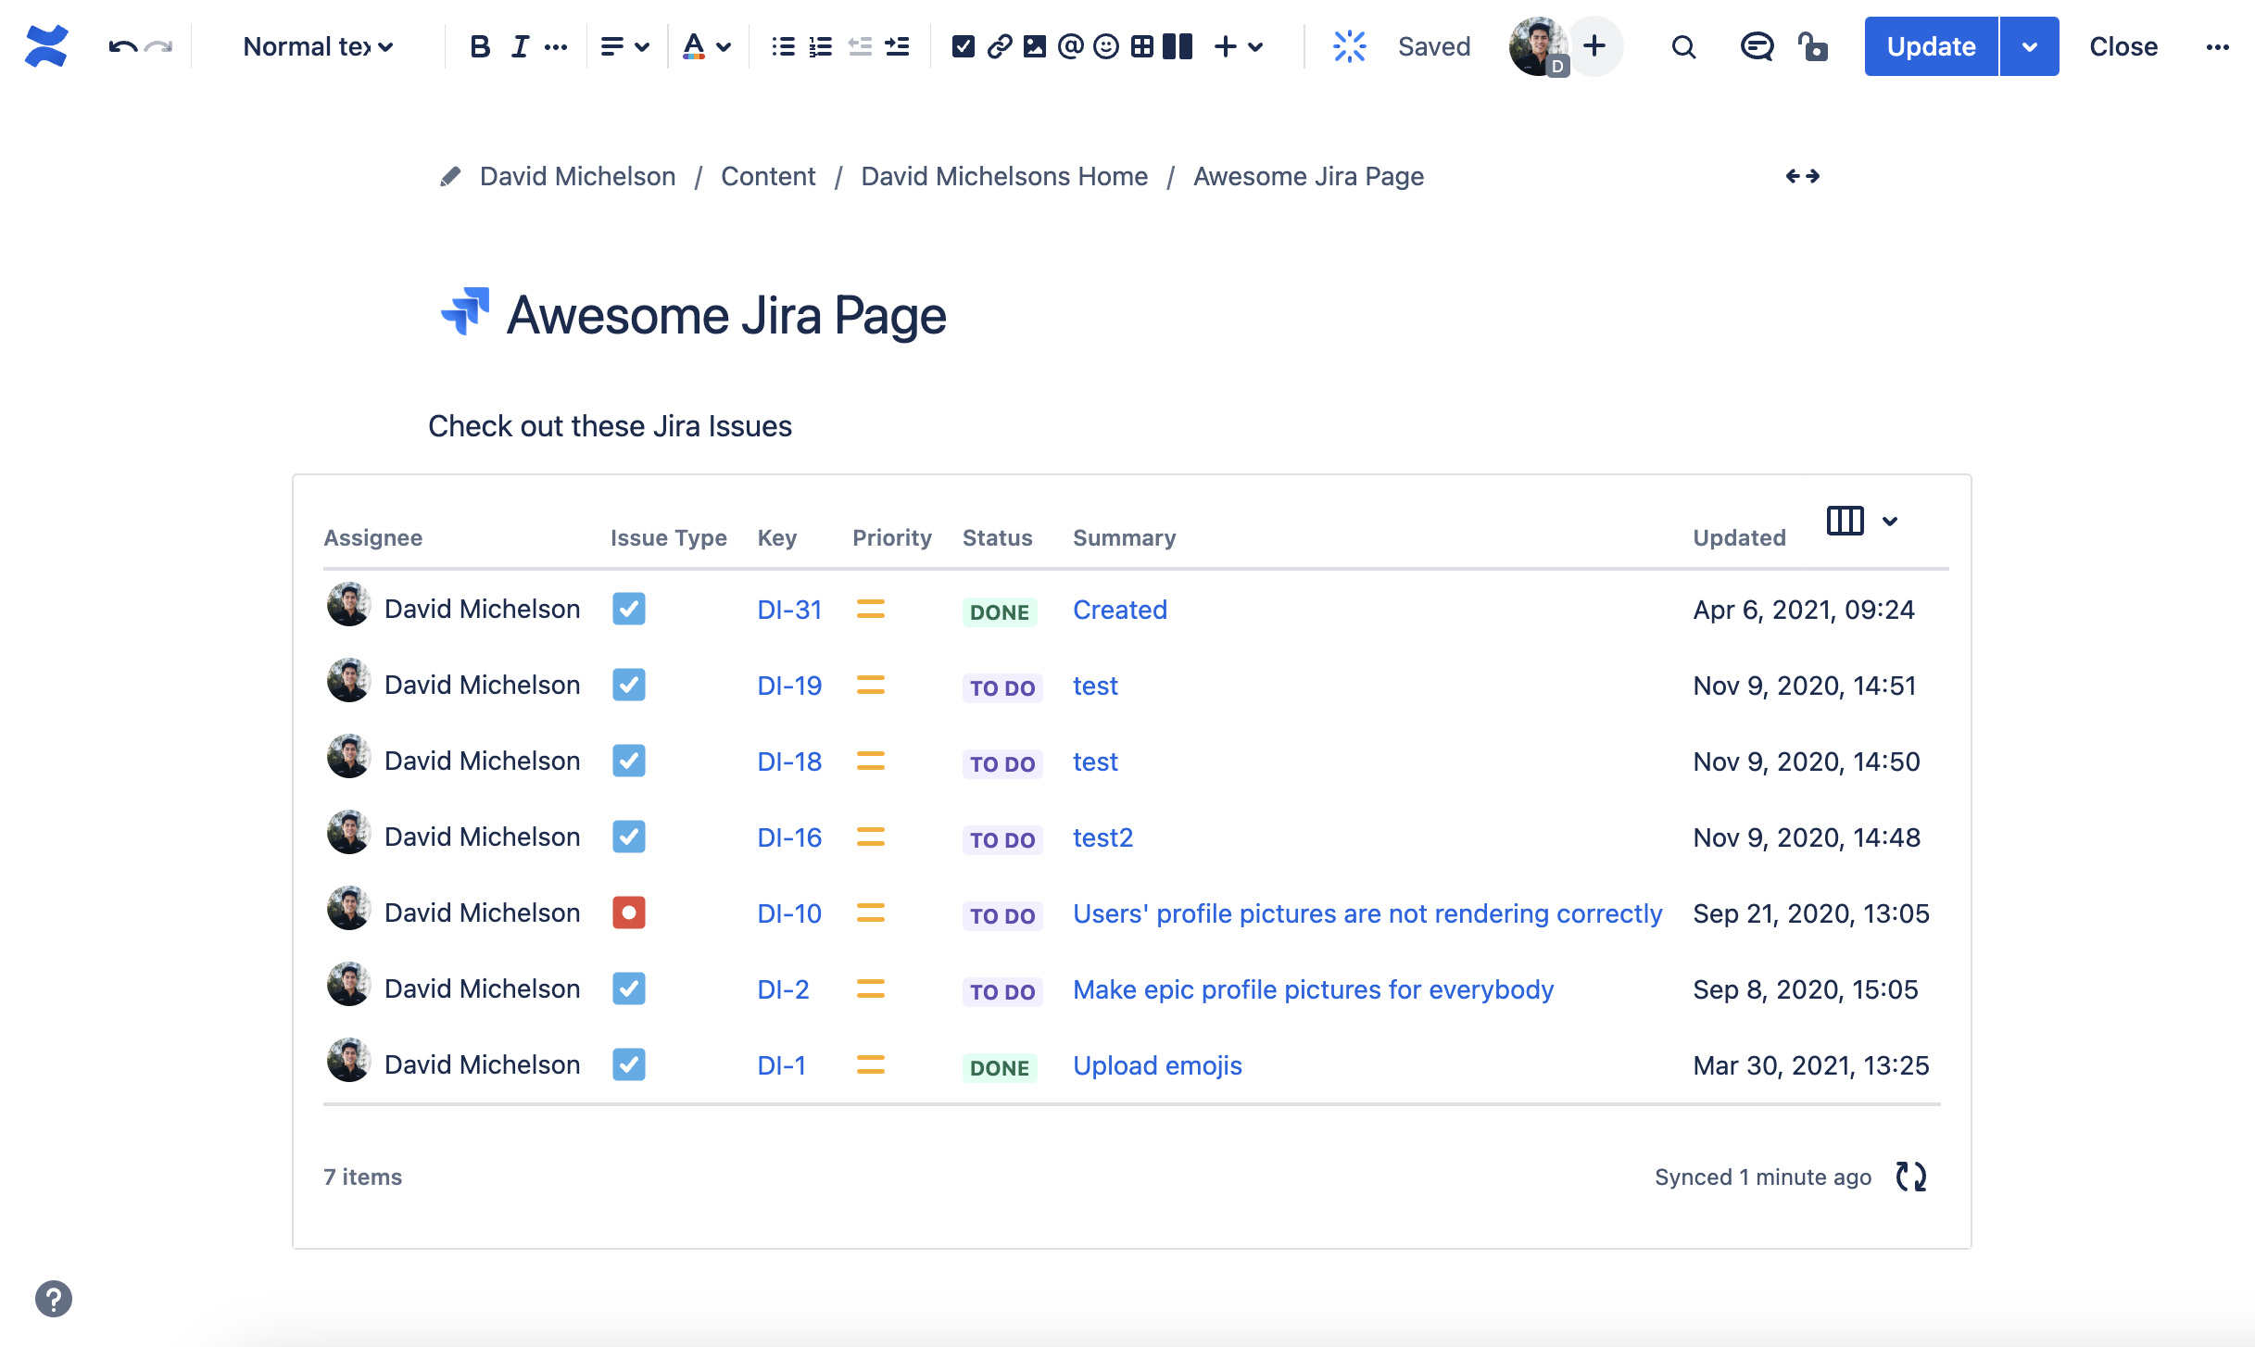
Task: Insert an emoji
Action: 1107,46
